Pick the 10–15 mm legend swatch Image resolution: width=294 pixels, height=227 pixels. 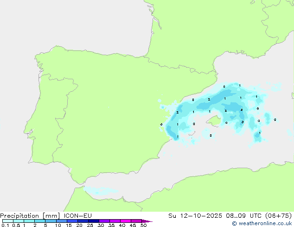61,221
